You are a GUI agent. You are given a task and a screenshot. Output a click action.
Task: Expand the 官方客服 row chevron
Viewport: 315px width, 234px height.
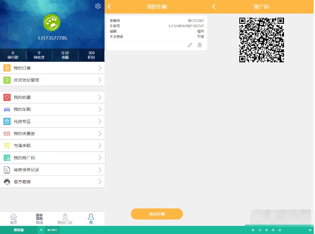(x=99, y=182)
